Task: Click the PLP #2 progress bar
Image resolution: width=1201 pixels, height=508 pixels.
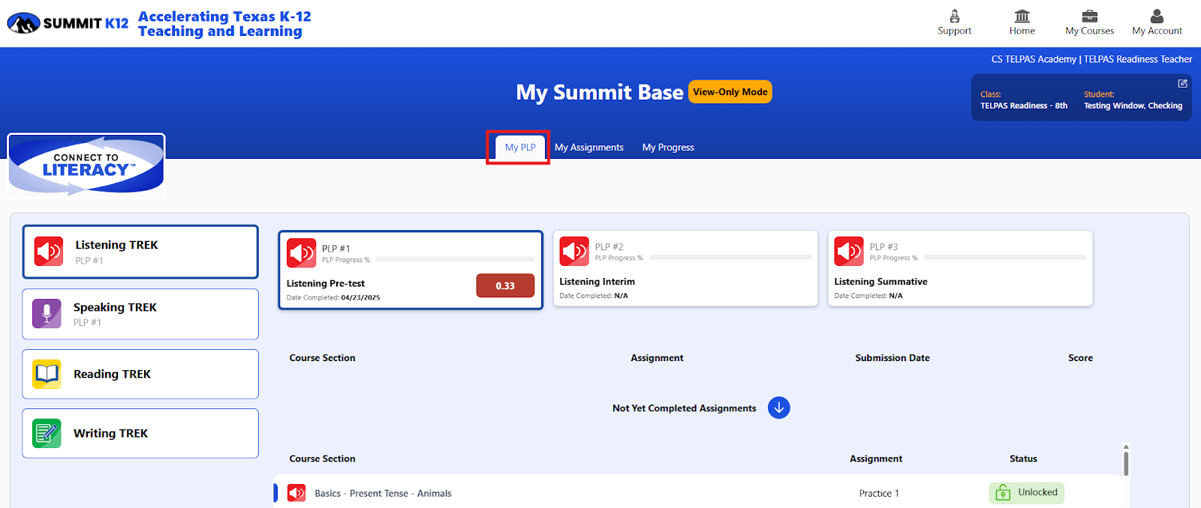Action: pos(730,258)
